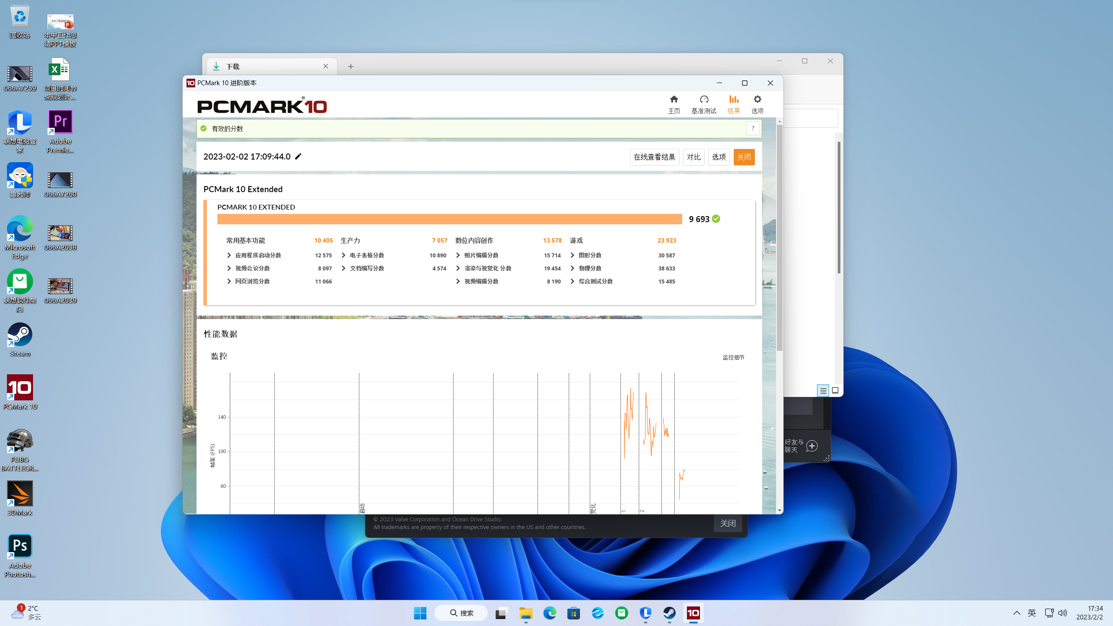Click the orange 关闭 button
The height and width of the screenshot is (626, 1113).
pyautogui.click(x=743, y=157)
